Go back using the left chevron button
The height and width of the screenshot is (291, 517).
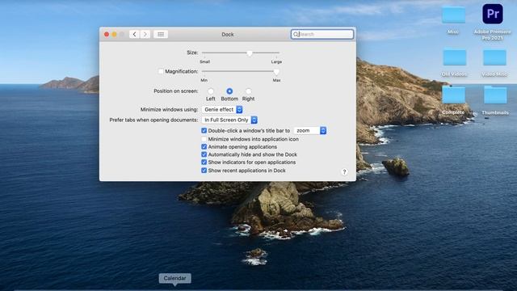pos(134,34)
